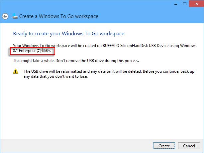The height and width of the screenshot is (153, 204).
Task: Select the highlighted '8.1 Enterprise 評価版' text
Action: (32, 51)
